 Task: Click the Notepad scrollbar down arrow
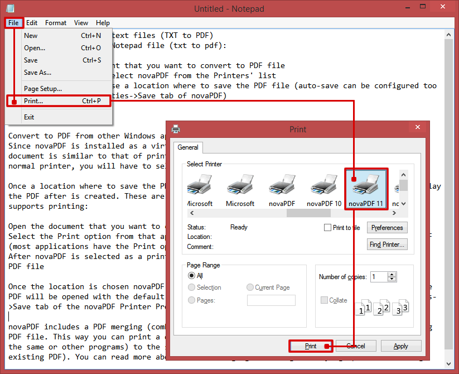coord(449,364)
